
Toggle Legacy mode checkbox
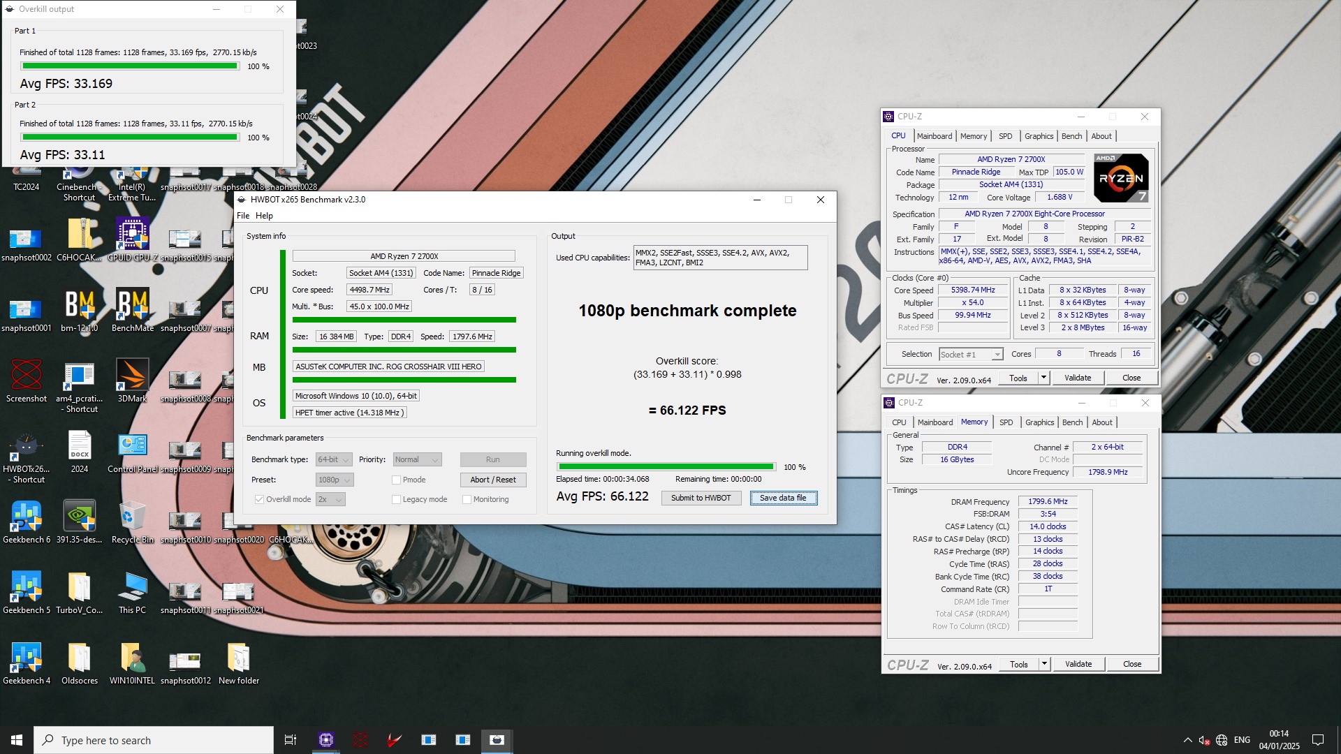[x=396, y=499]
